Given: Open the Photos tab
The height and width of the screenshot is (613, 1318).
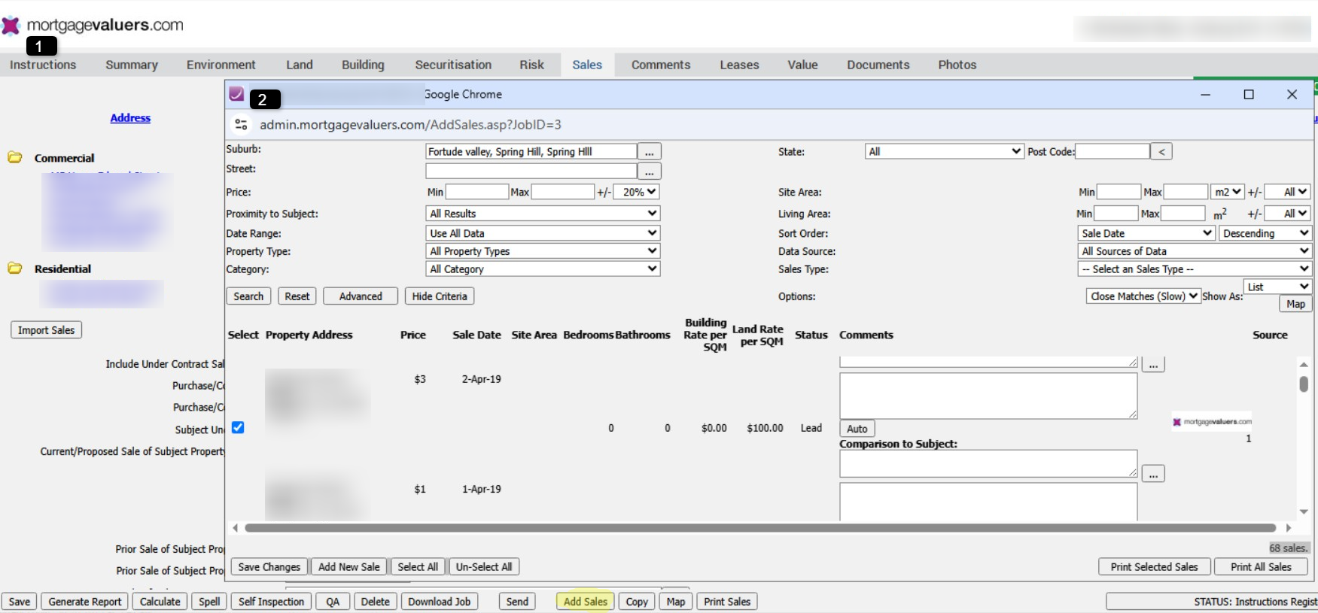Looking at the screenshot, I should click(957, 65).
